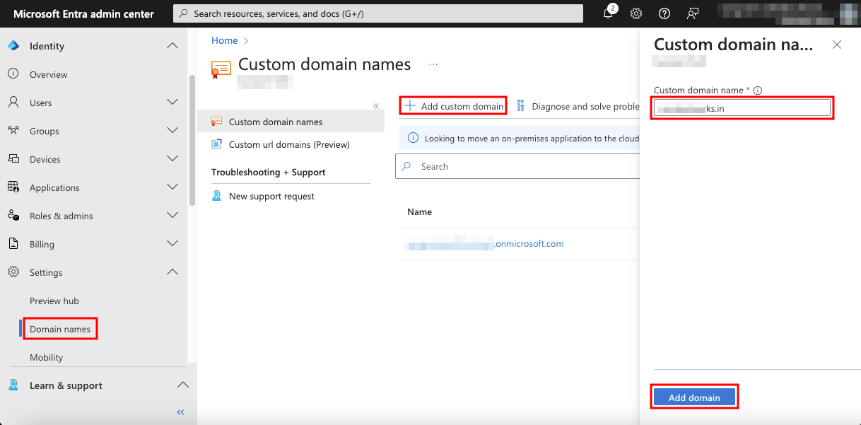Click the Overview info icon in sidebar
This screenshot has width=861, height=425.
pos(13,74)
